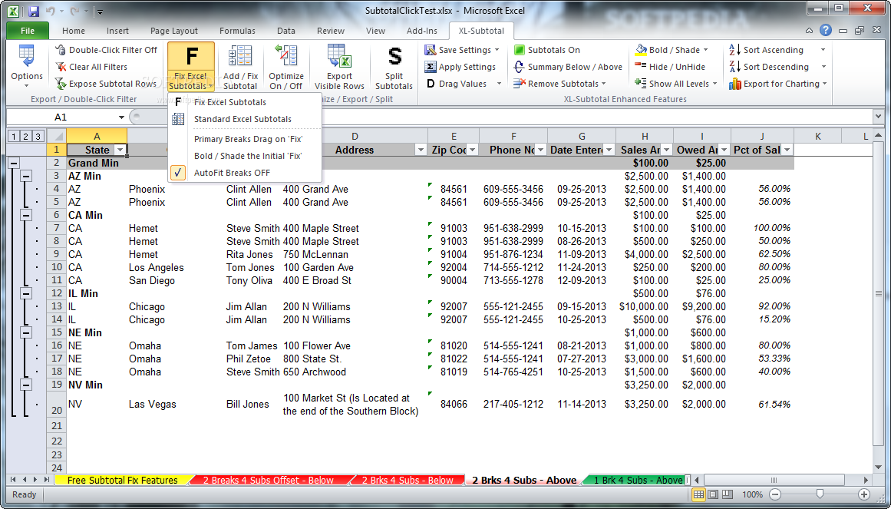Switch to the Data ribbon tab
Image resolution: width=891 pixels, height=509 pixels.
(285, 31)
